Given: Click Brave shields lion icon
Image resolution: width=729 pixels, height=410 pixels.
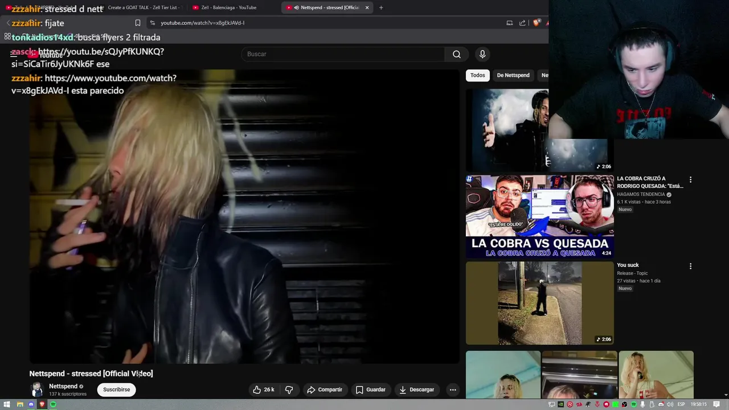Looking at the screenshot, I should tap(536, 23).
